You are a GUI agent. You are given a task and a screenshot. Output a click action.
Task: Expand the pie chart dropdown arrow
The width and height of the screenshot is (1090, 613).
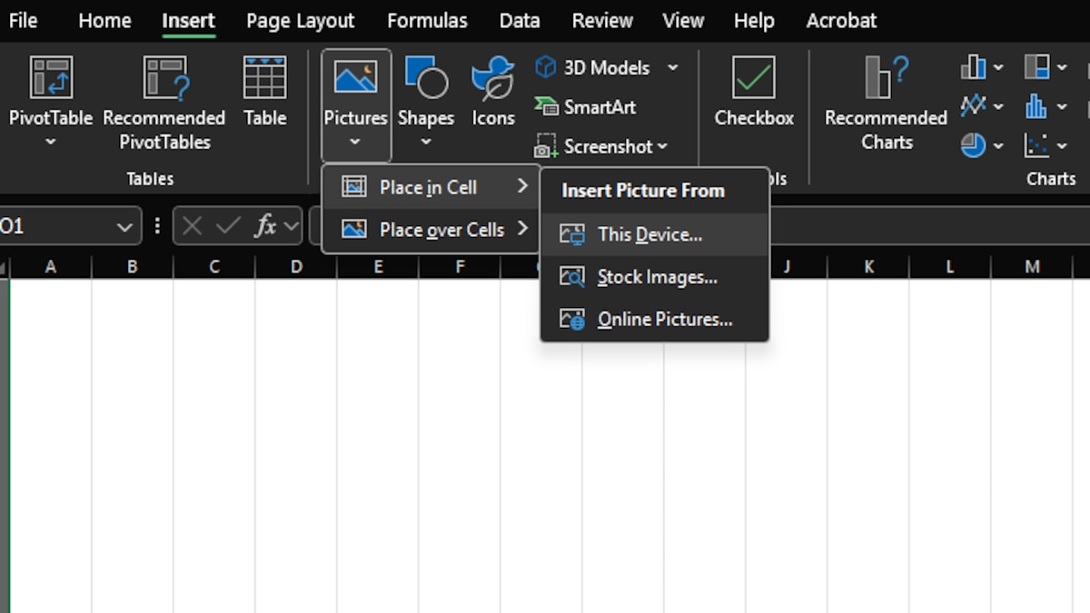[998, 145]
